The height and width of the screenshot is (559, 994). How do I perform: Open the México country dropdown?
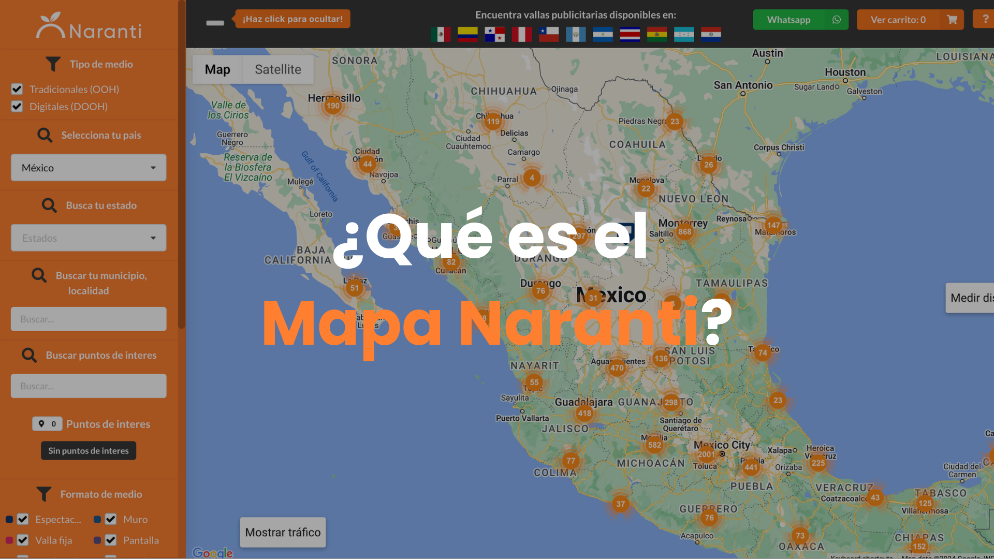tap(89, 168)
